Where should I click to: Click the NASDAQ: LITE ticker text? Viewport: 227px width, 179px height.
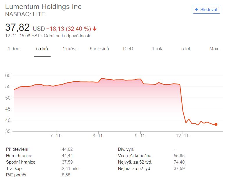(25, 14)
